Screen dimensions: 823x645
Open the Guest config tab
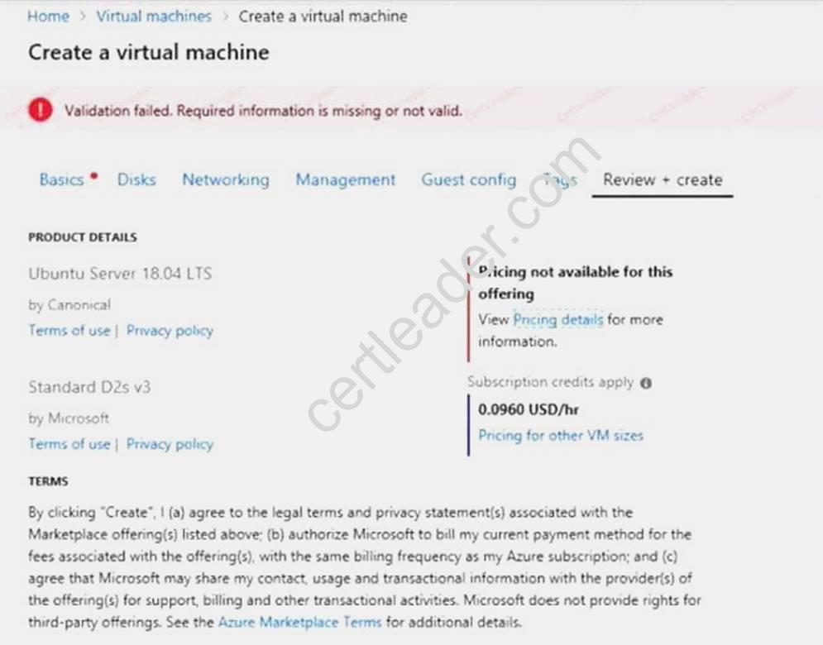468,179
